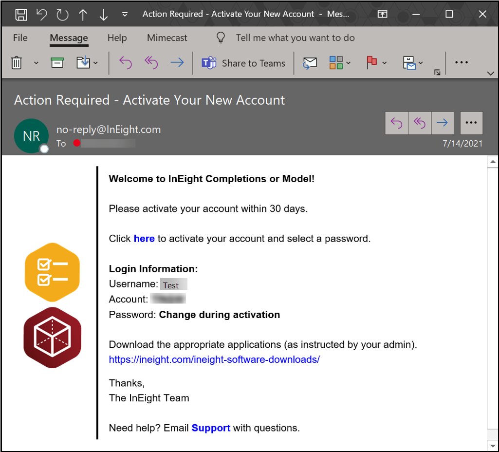Screen dimensions: 499x452
Task: Open the File menu
Action: 20,38
